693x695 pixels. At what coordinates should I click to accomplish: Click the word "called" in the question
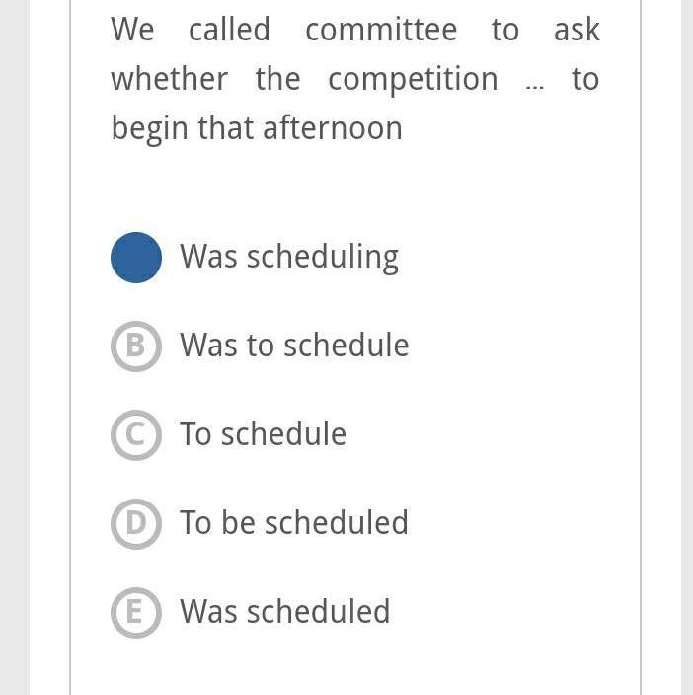(229, 31)
